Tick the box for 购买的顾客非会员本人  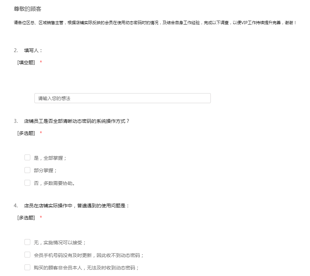[x=28, y=267]
